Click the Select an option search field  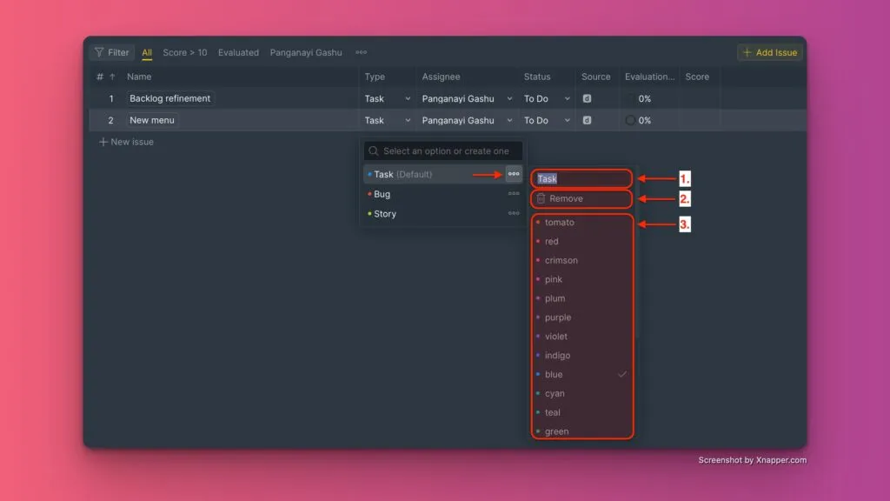(x=443, y=151)
